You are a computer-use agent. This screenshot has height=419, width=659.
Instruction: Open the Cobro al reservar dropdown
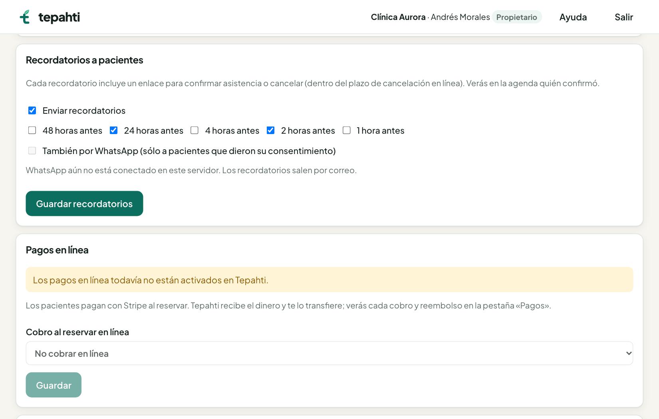(x=329, y=353)
